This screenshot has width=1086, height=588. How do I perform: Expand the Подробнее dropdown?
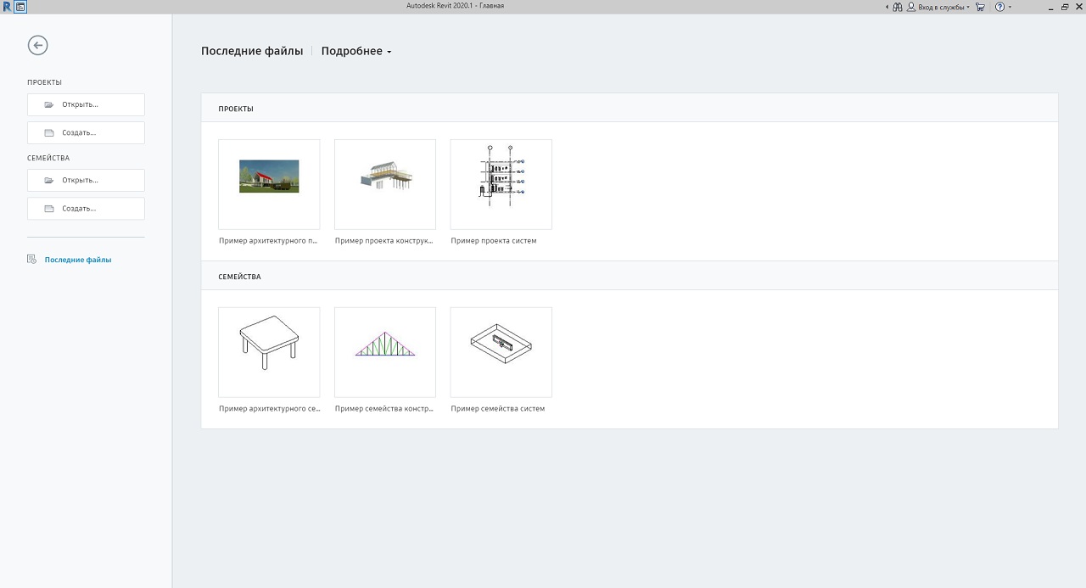(356, 52)
